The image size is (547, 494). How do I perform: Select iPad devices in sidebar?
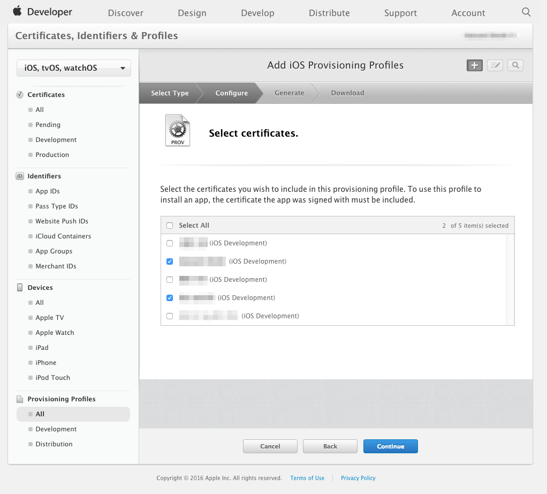pos(42,347)
